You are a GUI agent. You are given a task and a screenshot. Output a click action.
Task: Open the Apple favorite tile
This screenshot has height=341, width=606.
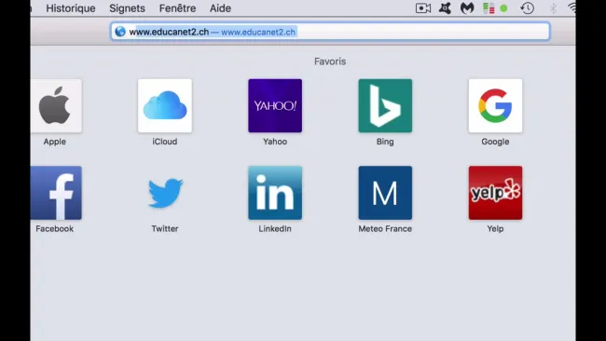click(57, 106)
